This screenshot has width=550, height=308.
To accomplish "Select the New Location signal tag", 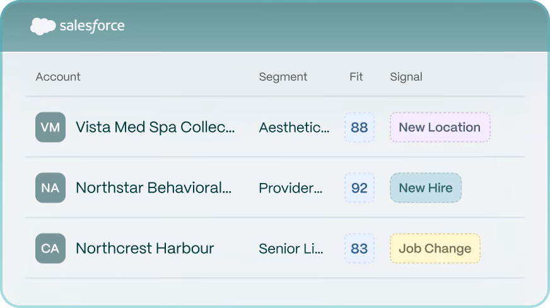I will coord(440,127).
